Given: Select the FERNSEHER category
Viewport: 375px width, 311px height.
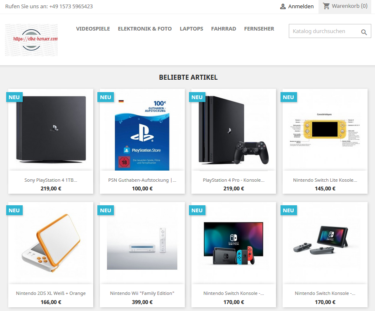Looking at the screenshot, I should coord(259,29).
